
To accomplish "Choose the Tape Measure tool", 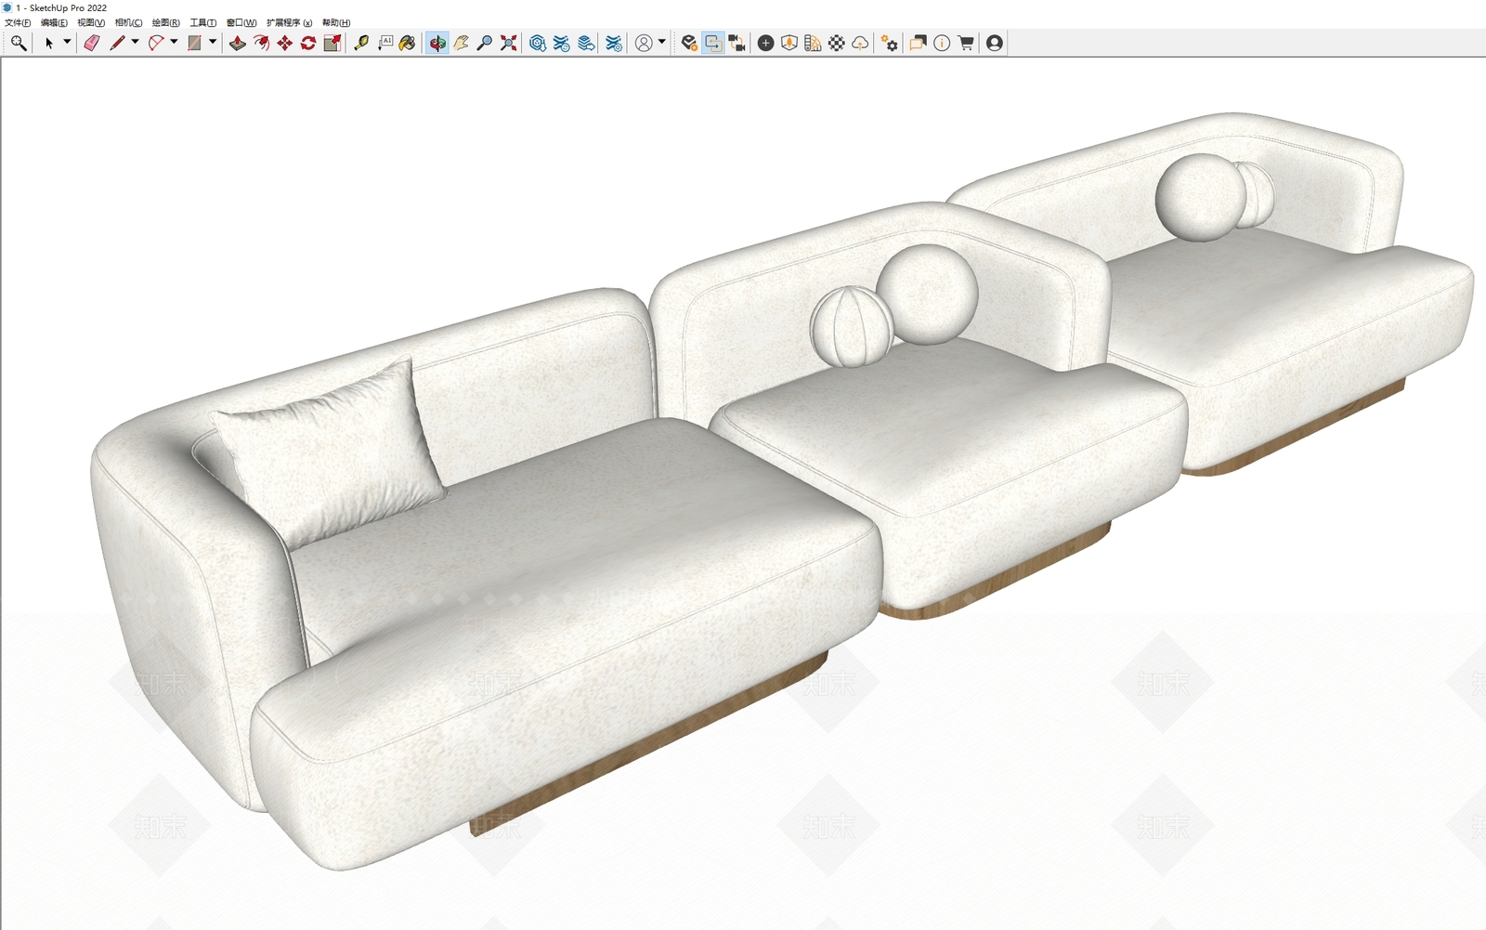I will coord(361,43).
